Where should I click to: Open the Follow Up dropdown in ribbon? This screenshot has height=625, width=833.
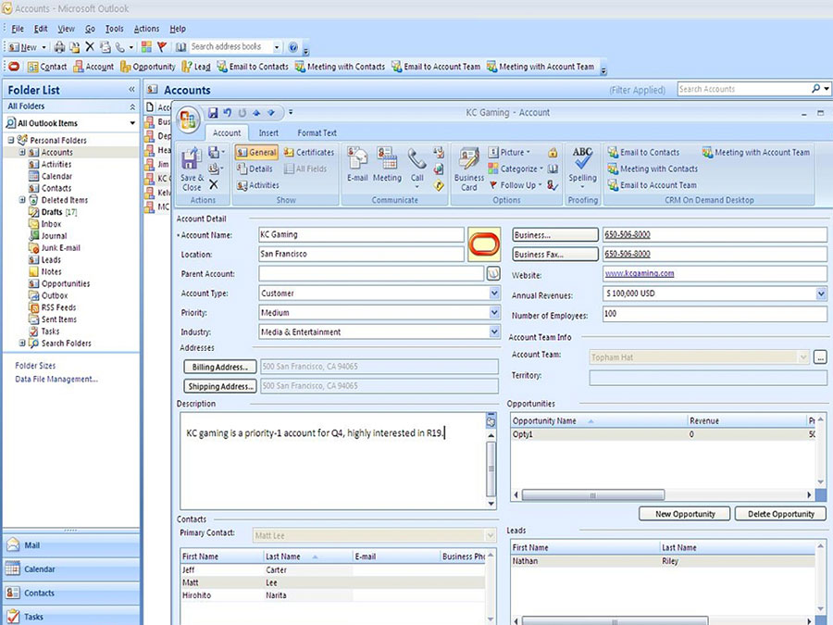[x=516, y=185]
